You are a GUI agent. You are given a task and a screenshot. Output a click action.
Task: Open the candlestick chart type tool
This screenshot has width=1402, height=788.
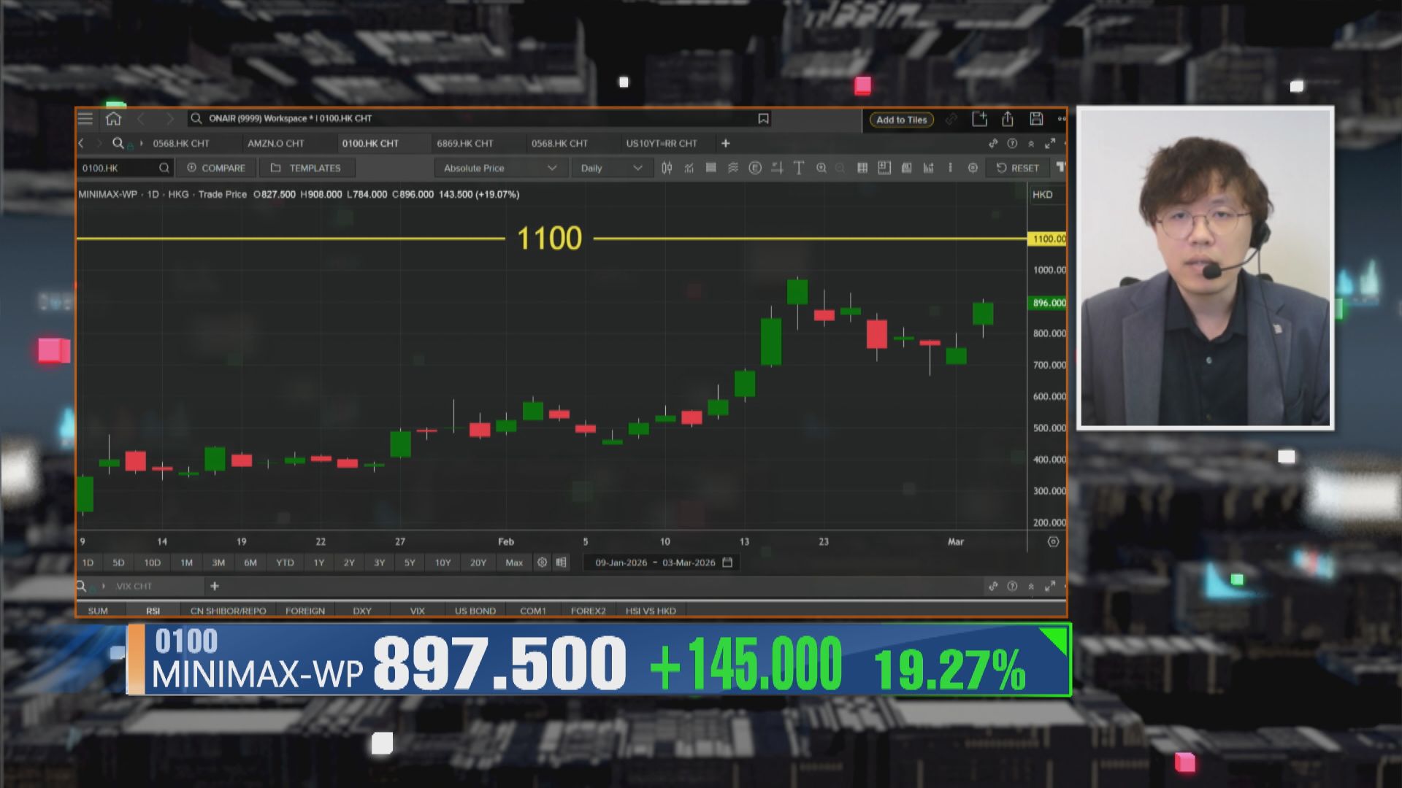[667, 168]
